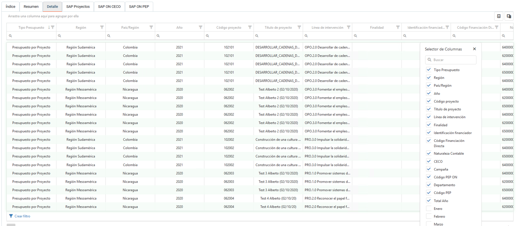This screenshot has height=226, width=520.
Task: Open the SAP ON CECO tab
Action: [109, 7]
